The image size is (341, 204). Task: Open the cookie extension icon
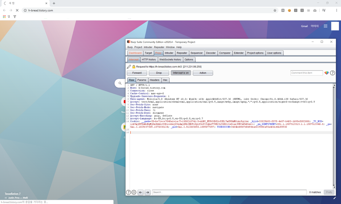[289, 10]
